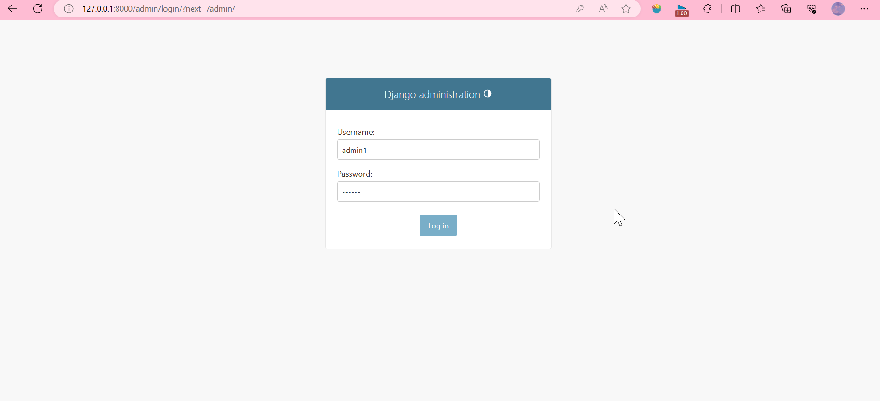
Task: Open Browser essentials heart icon
Action: click(811, 9)
